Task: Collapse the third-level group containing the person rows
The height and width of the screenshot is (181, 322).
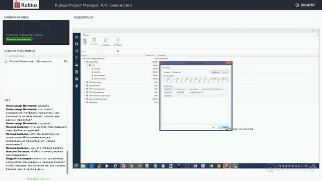Action: (x=87, y=65)
